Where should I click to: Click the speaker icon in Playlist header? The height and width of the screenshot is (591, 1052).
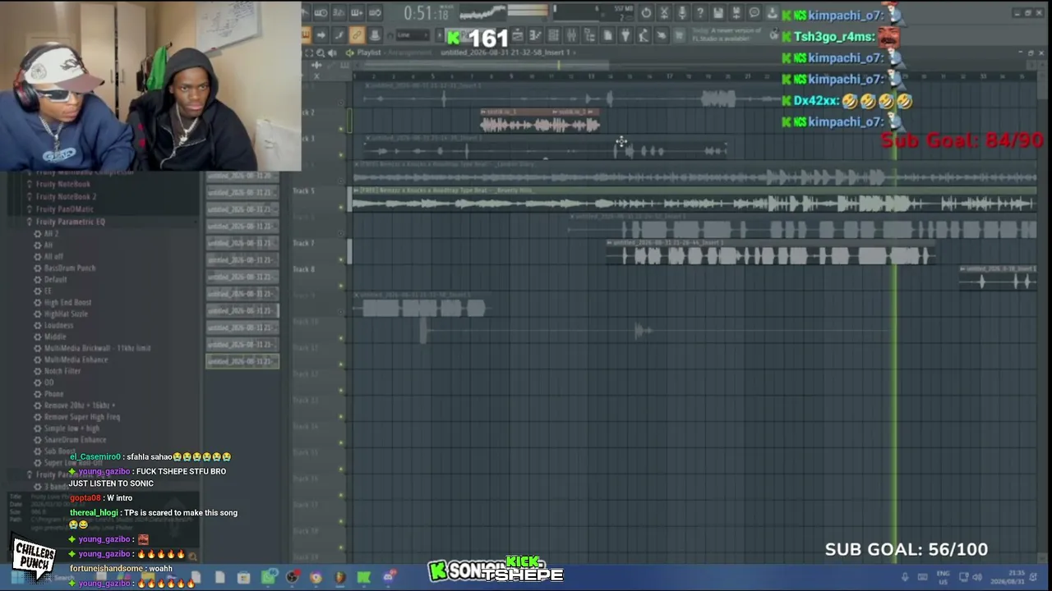point(332,53)
